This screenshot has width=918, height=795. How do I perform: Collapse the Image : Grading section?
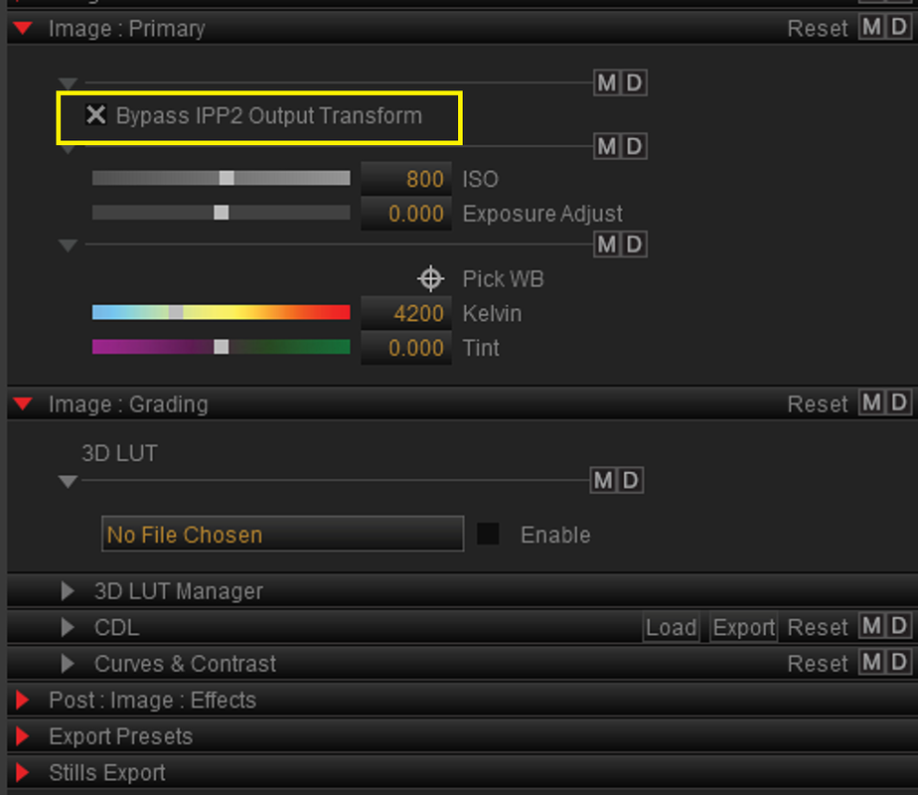coord(23,403)
